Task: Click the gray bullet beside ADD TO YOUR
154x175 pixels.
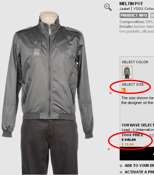Action: 121,166
